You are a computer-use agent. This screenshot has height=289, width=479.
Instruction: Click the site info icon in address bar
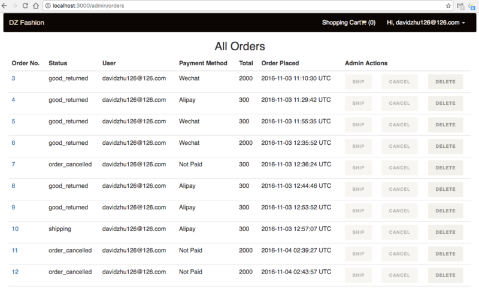click(x=48, y=6)
